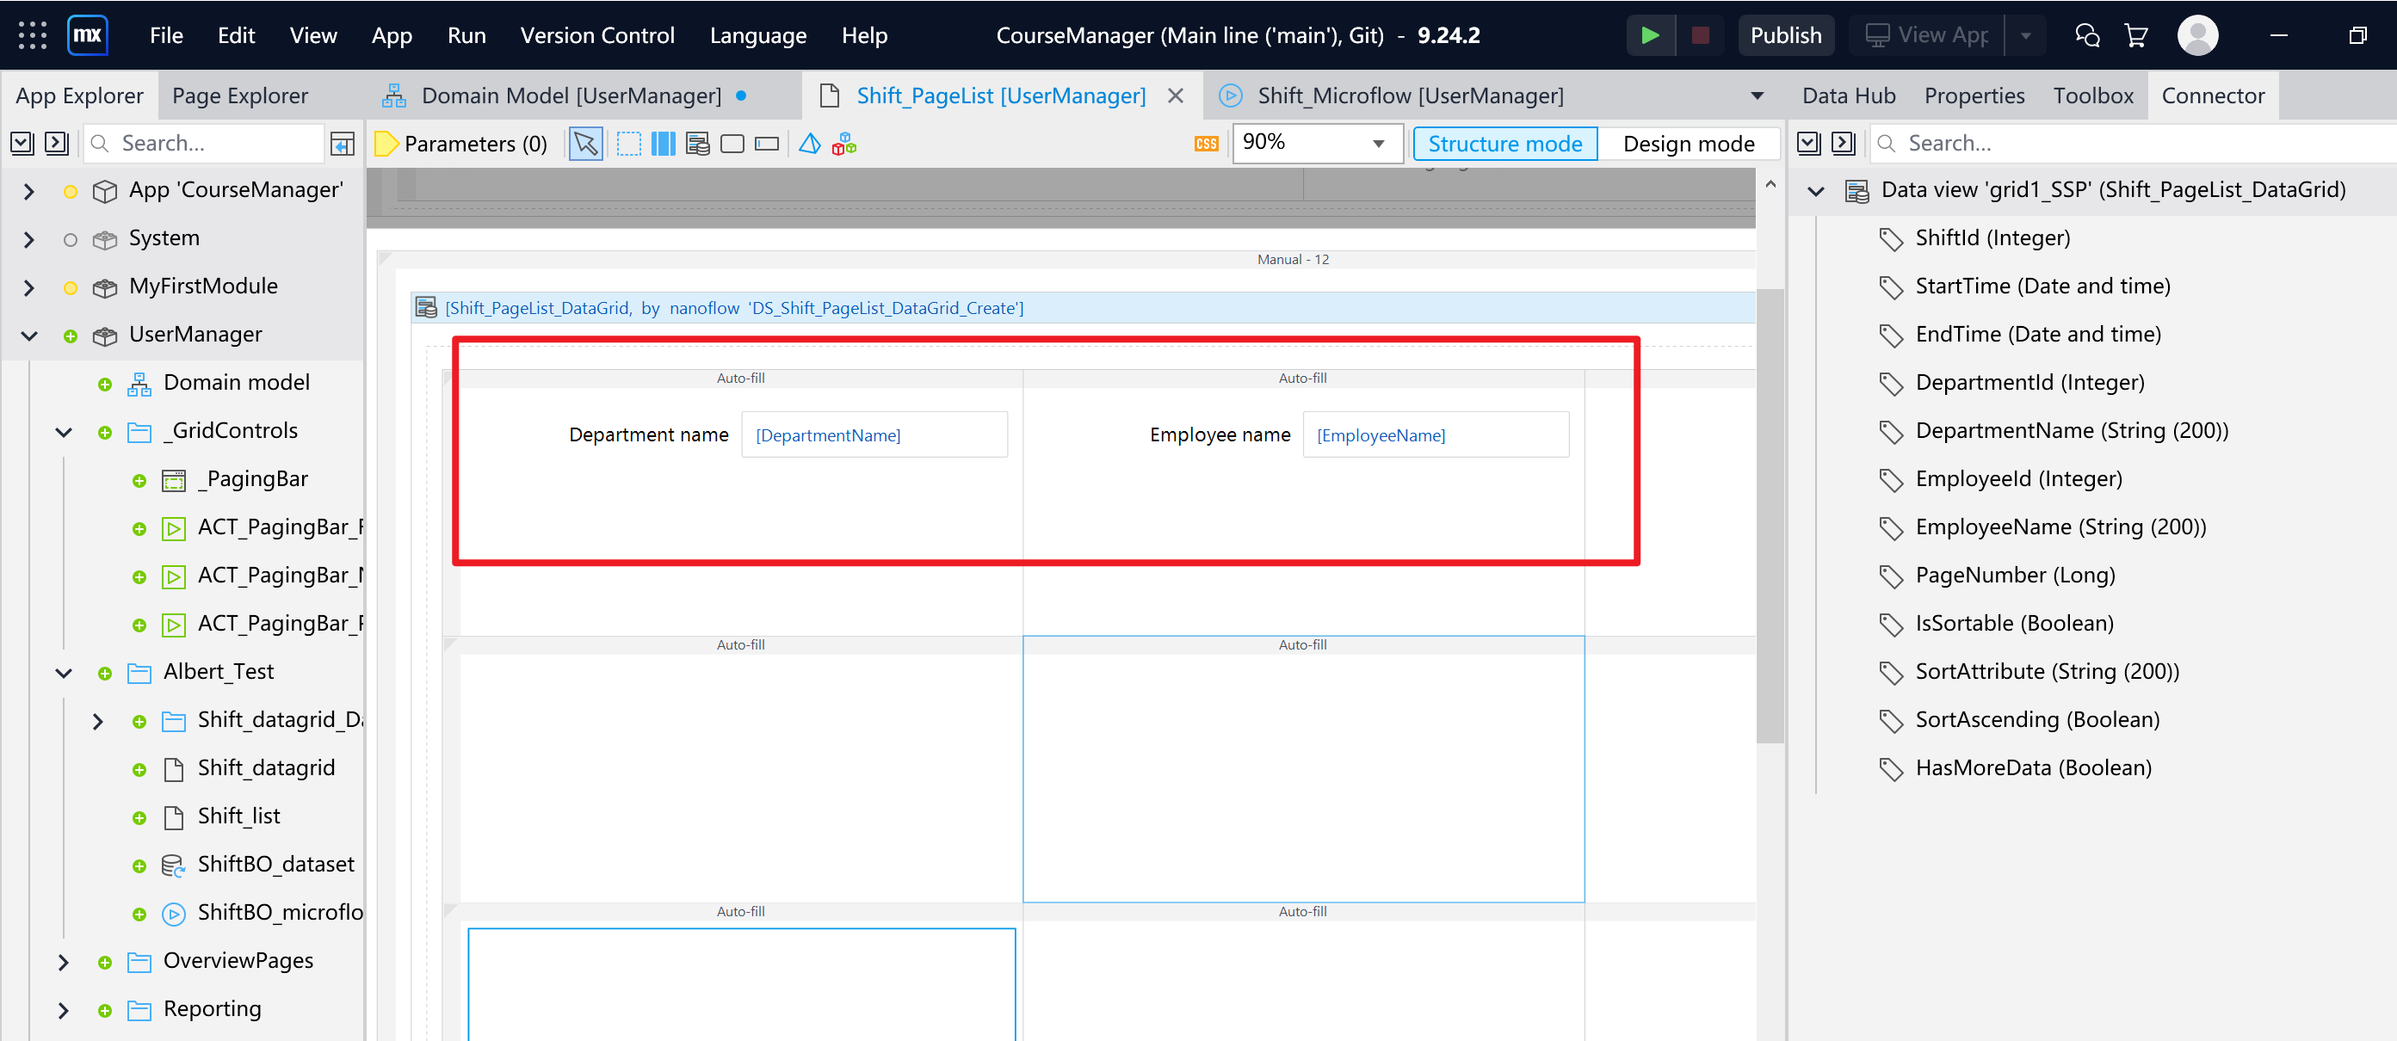Image resolution: width=2397 pixels, height=1041 pixels.
Task: Open the 90% zoom level dropdown
Action: click(1316, 142)
